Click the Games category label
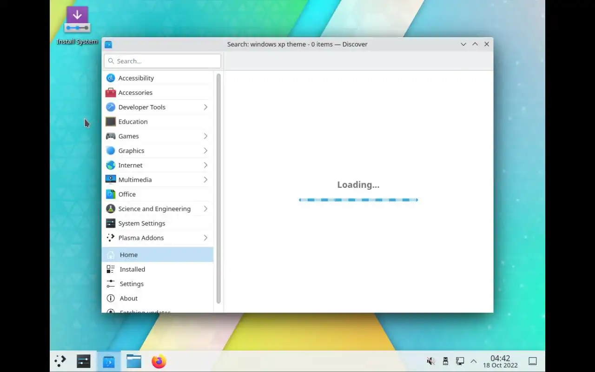The width and height of the screenshot is (595, 372). tap(128, 136)
